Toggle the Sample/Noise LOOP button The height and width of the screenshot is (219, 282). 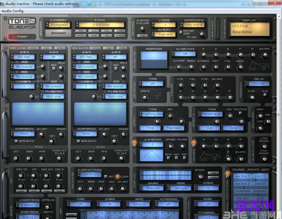tap(117, 177)
